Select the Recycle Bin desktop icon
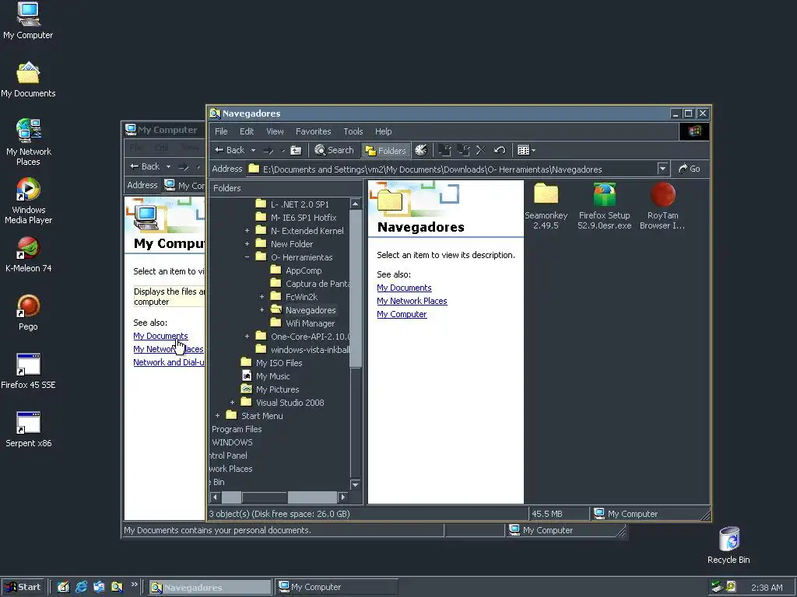Image resolution: width=797 pixels, height=597 pixels. tap(729, 545)
